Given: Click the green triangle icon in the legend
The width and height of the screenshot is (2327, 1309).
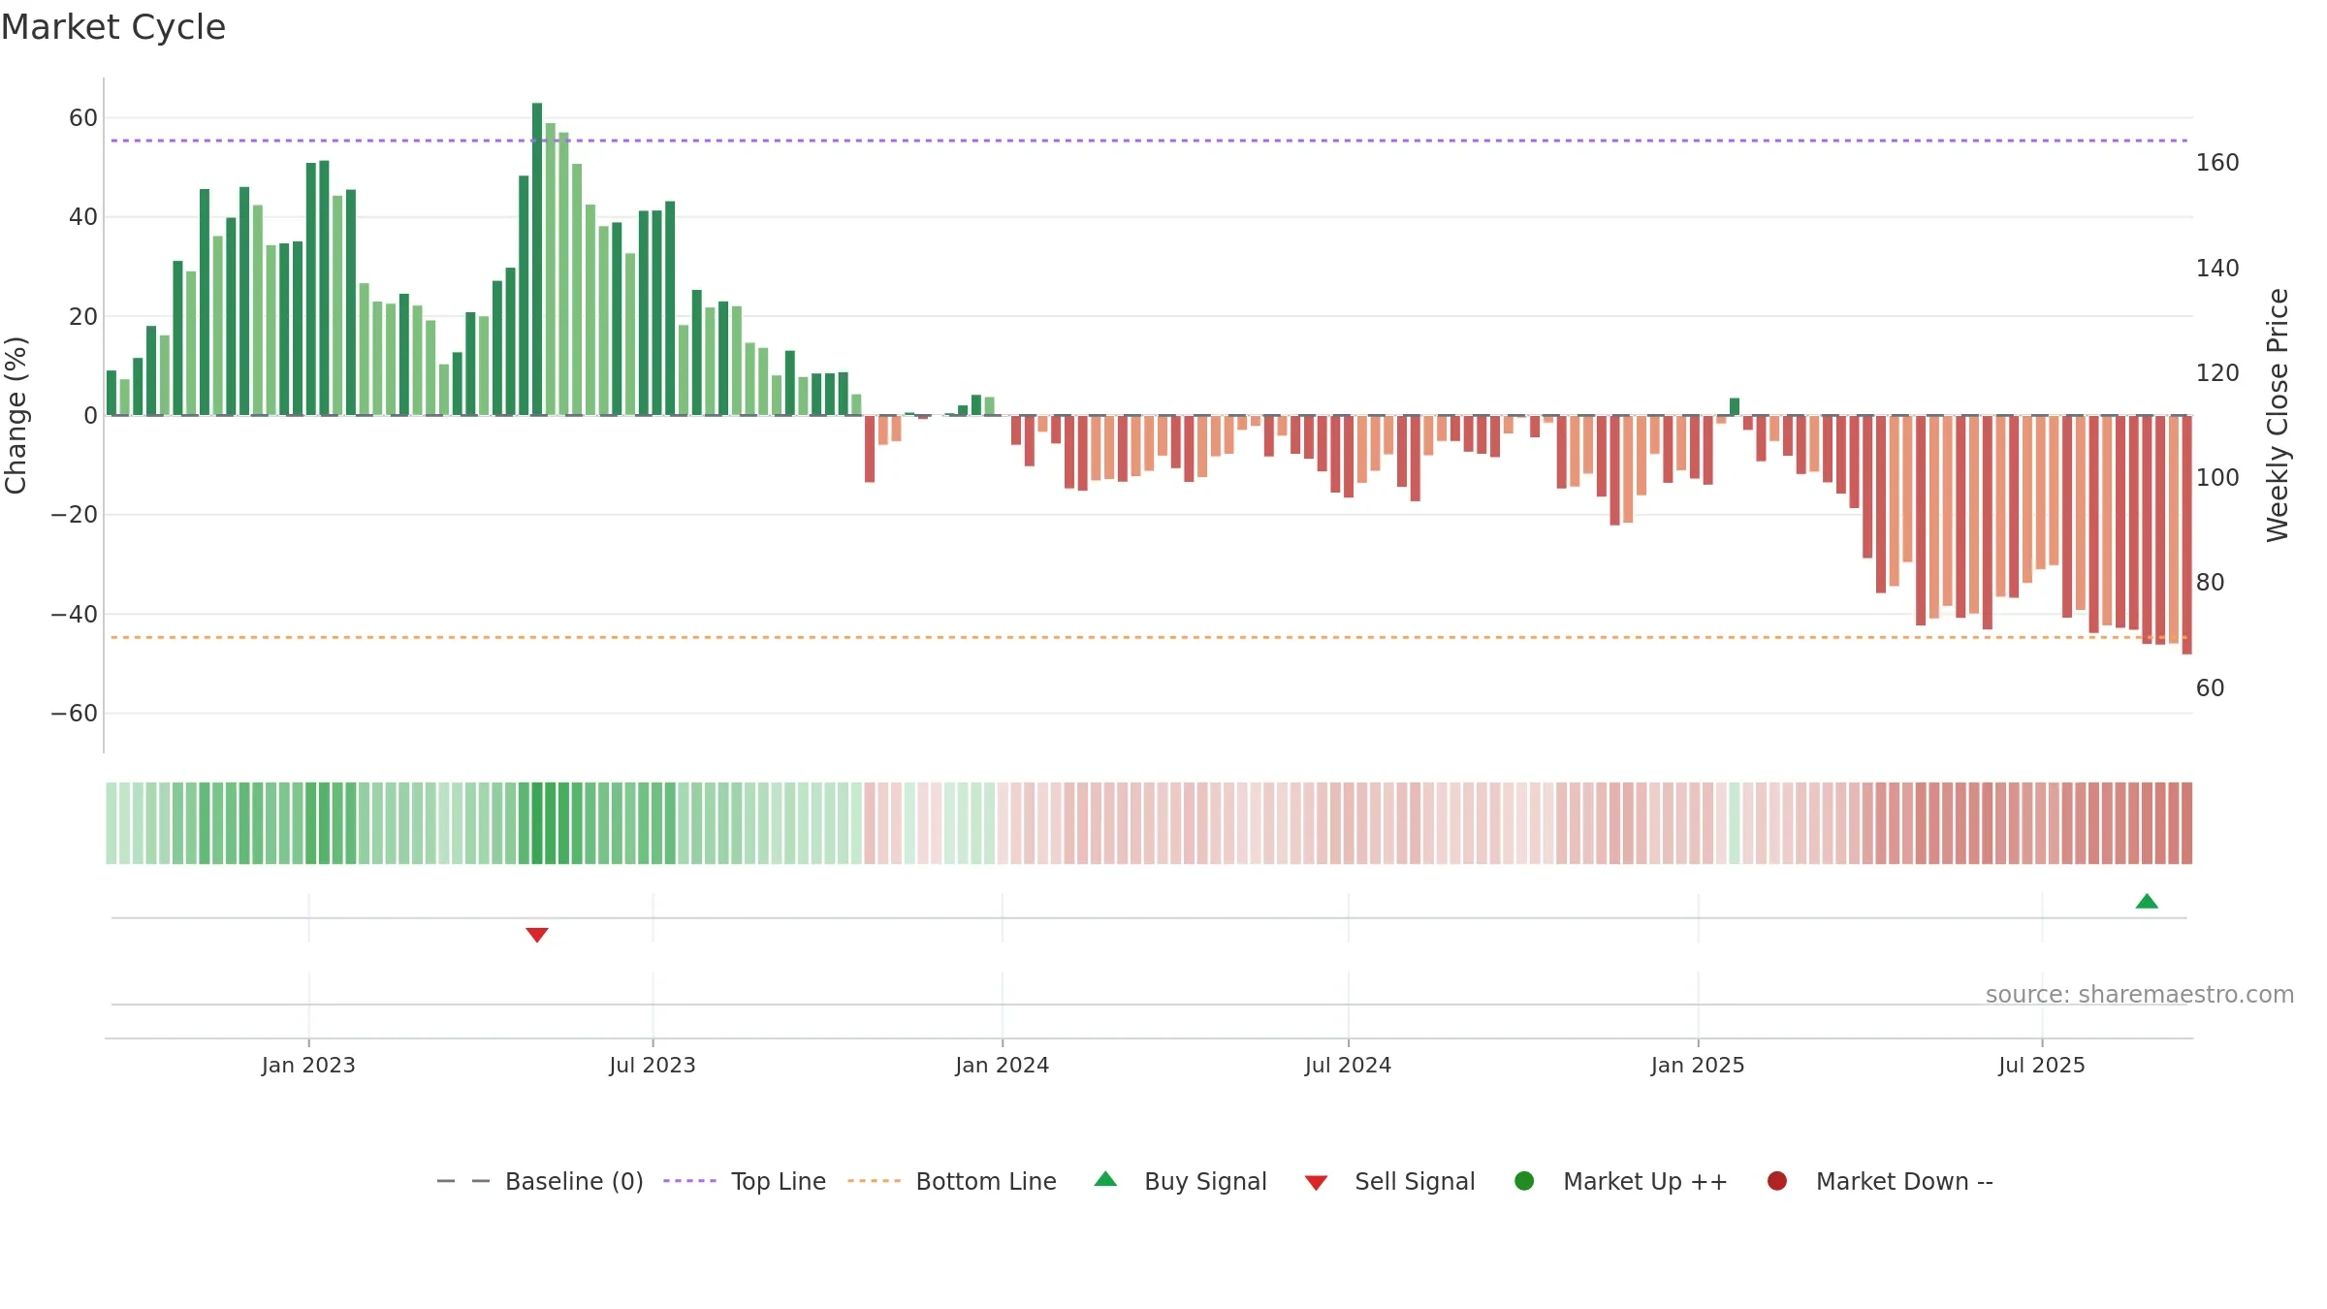Looking at the screenshot, I should tap(1105, 1179).
